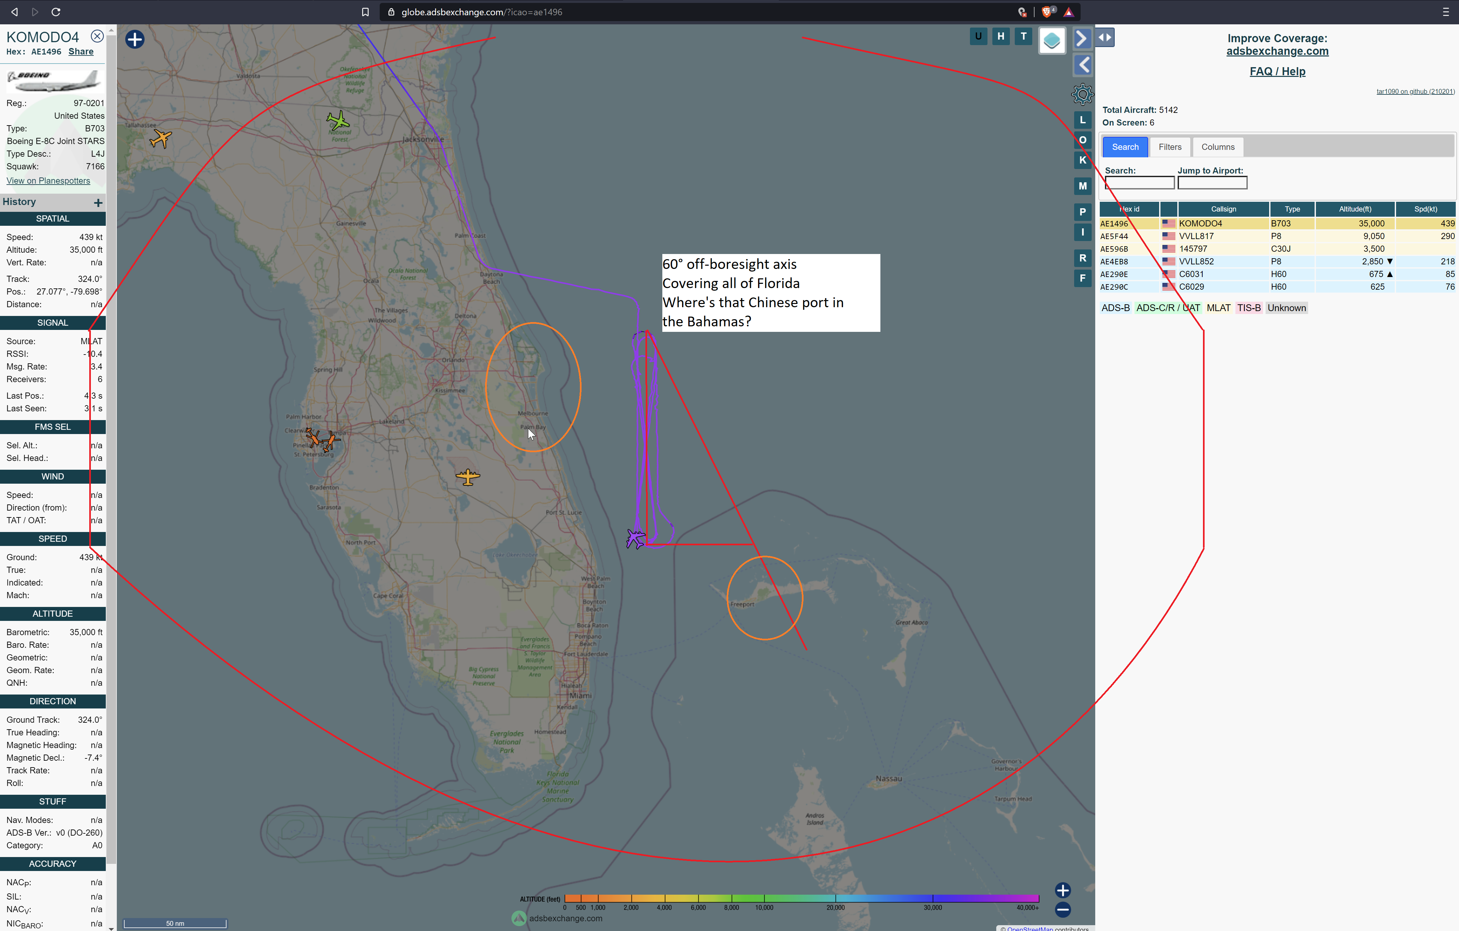Select the VVLL852 aircraft row
This screenshot has height=931, width=1459.
[1277, 262]
